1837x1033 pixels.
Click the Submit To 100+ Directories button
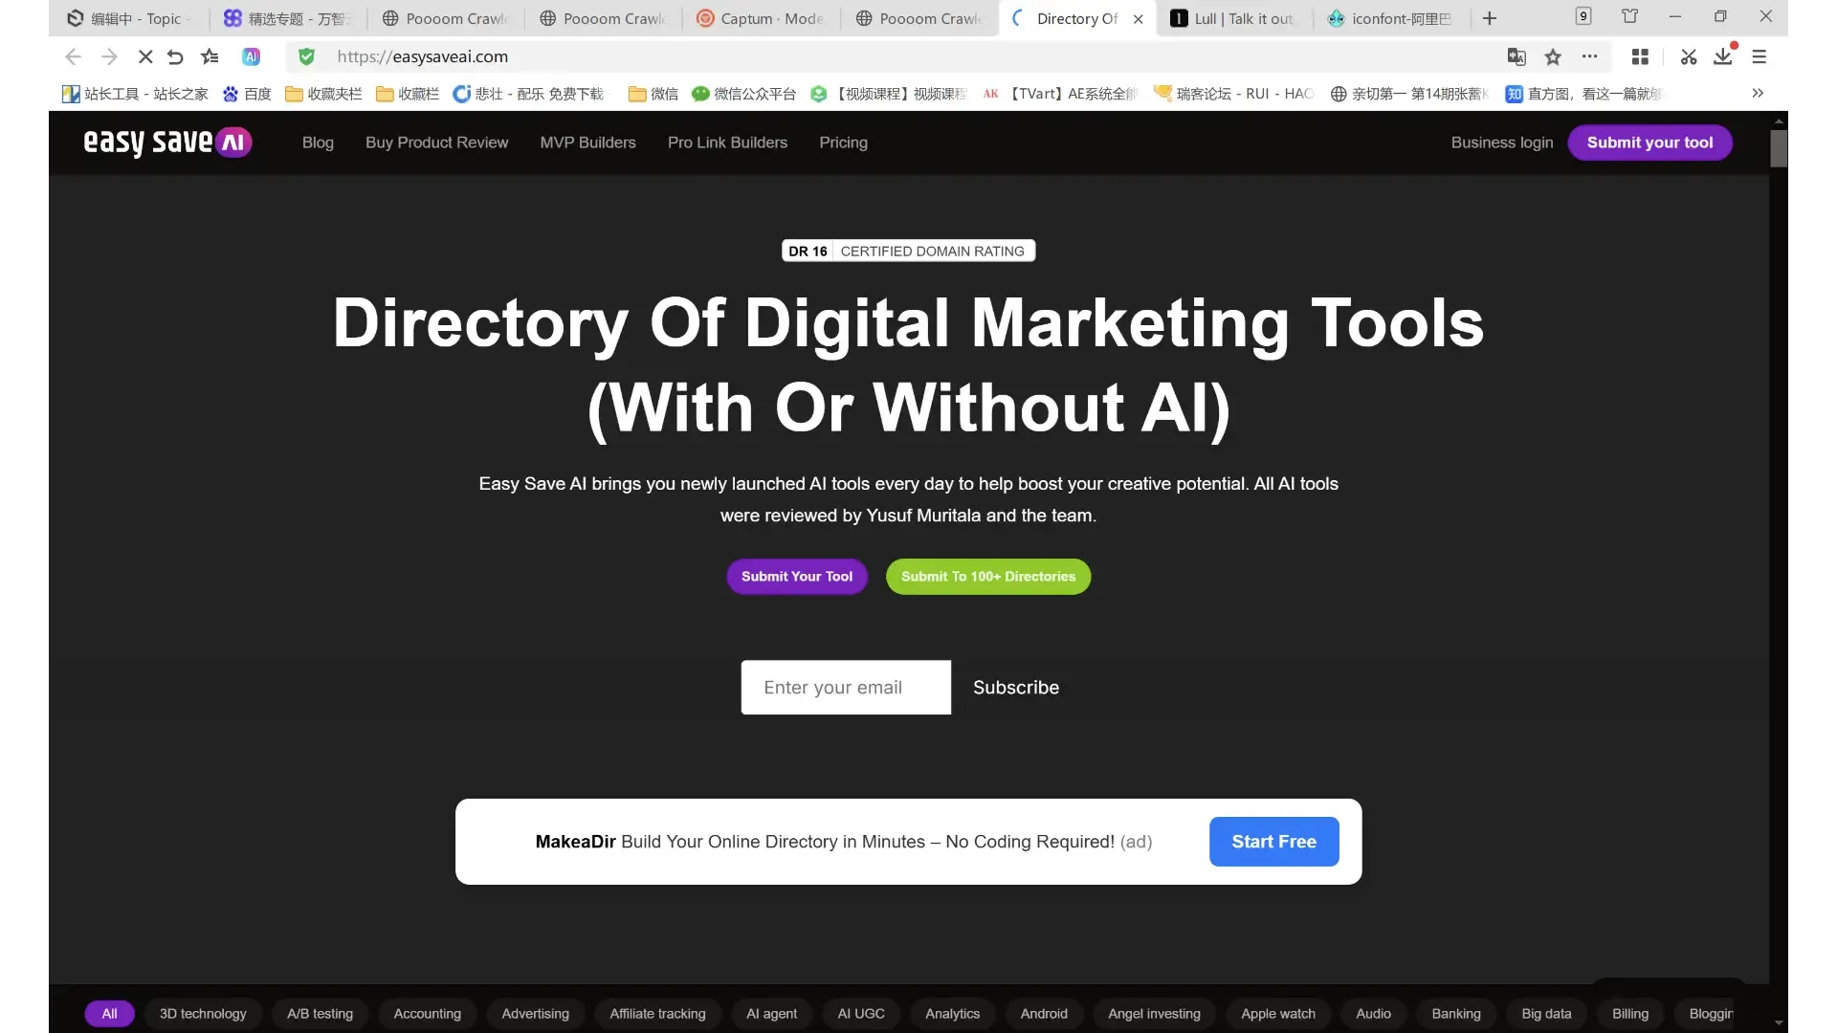[987, 577]
